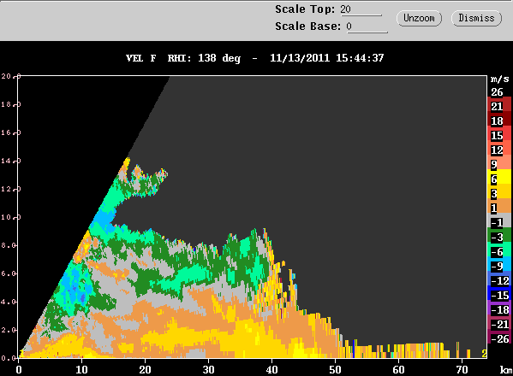Click the 4.0 height axis label

coord(9,302)
